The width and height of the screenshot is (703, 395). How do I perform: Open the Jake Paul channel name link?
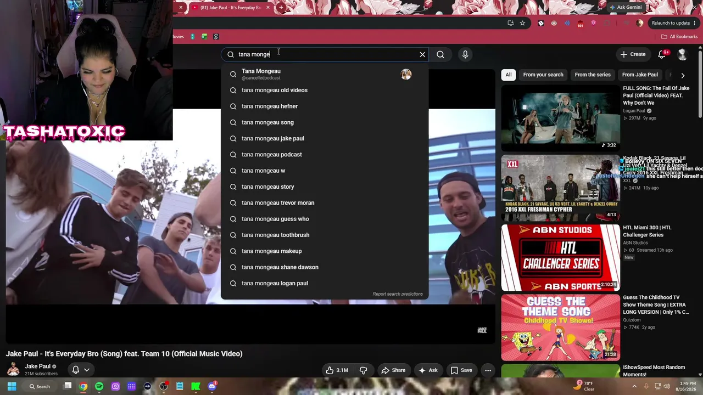[x=38, y=366]
